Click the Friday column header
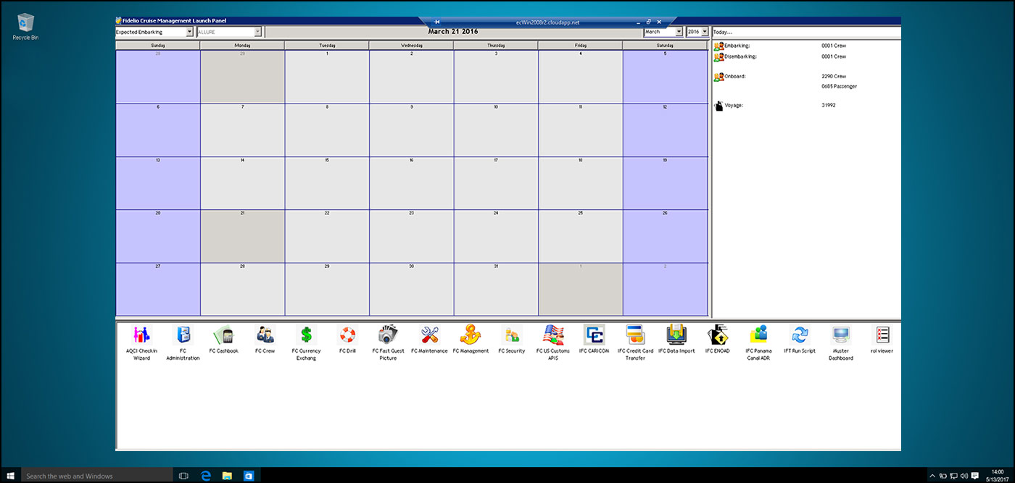Screen dimensions: 1015x483 tap(580, 46)
